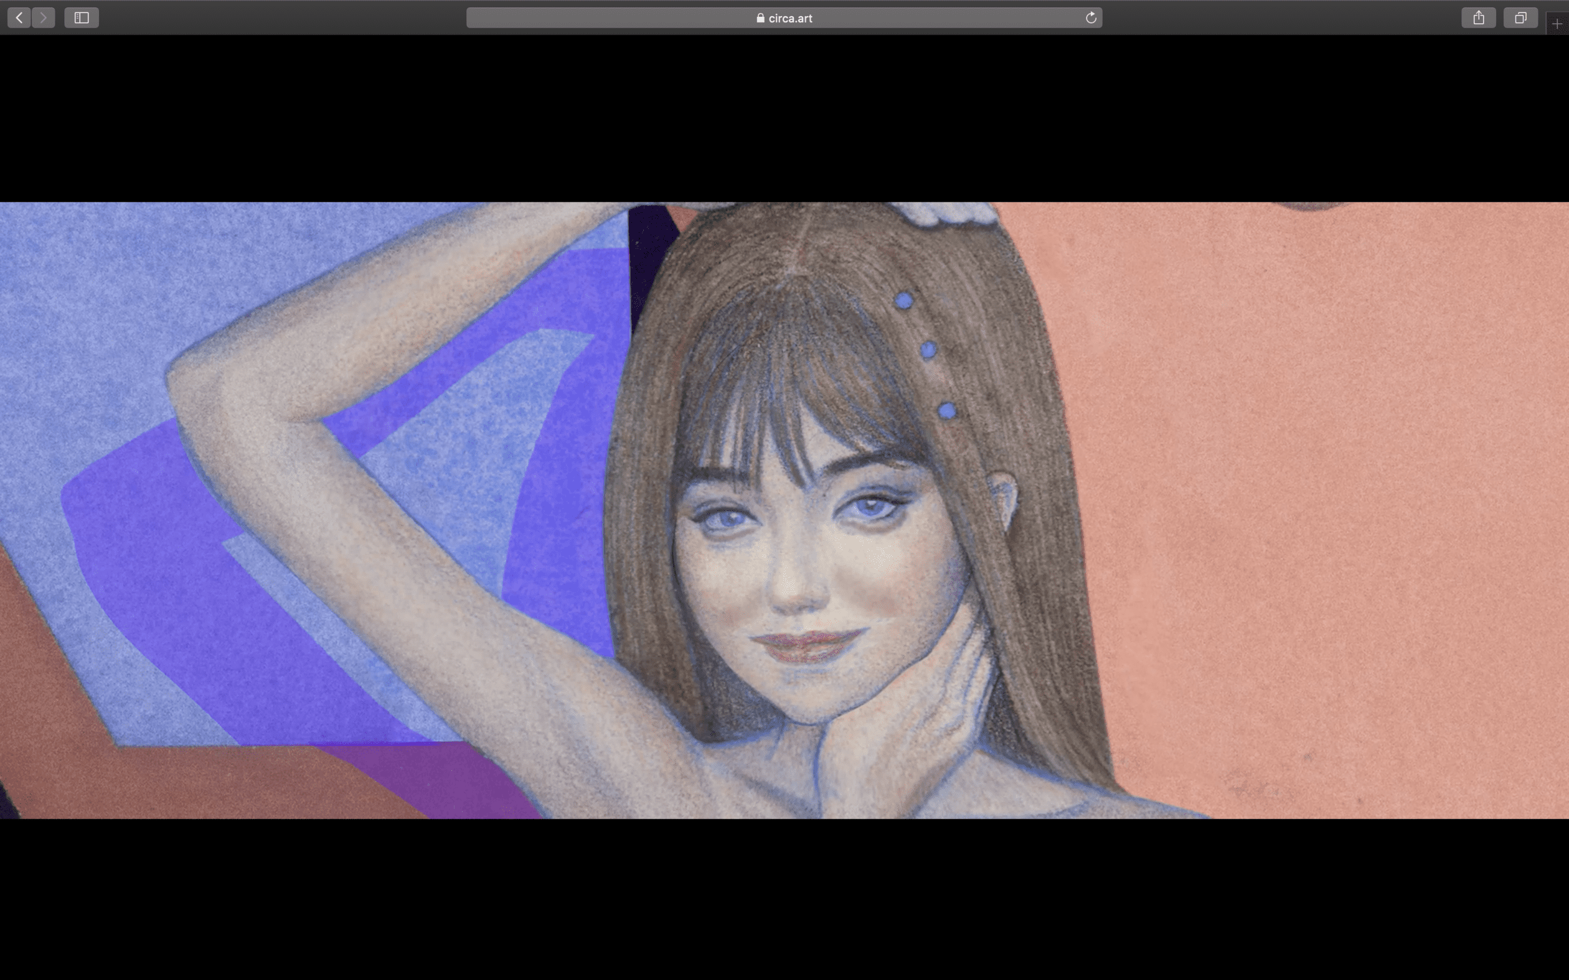Go forward to the next page
1569x980 pixels.
pos(44,17)
